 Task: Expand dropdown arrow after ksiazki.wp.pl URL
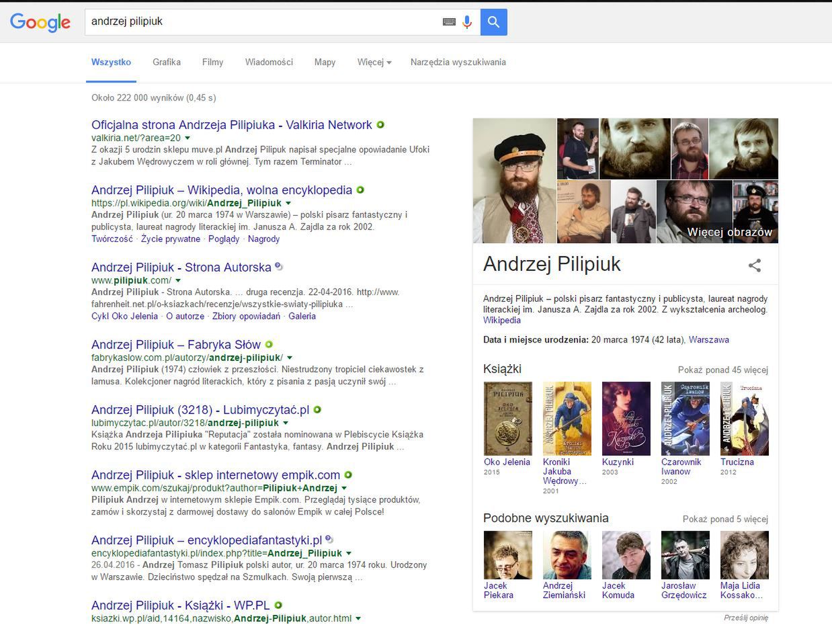click(358, 618)
